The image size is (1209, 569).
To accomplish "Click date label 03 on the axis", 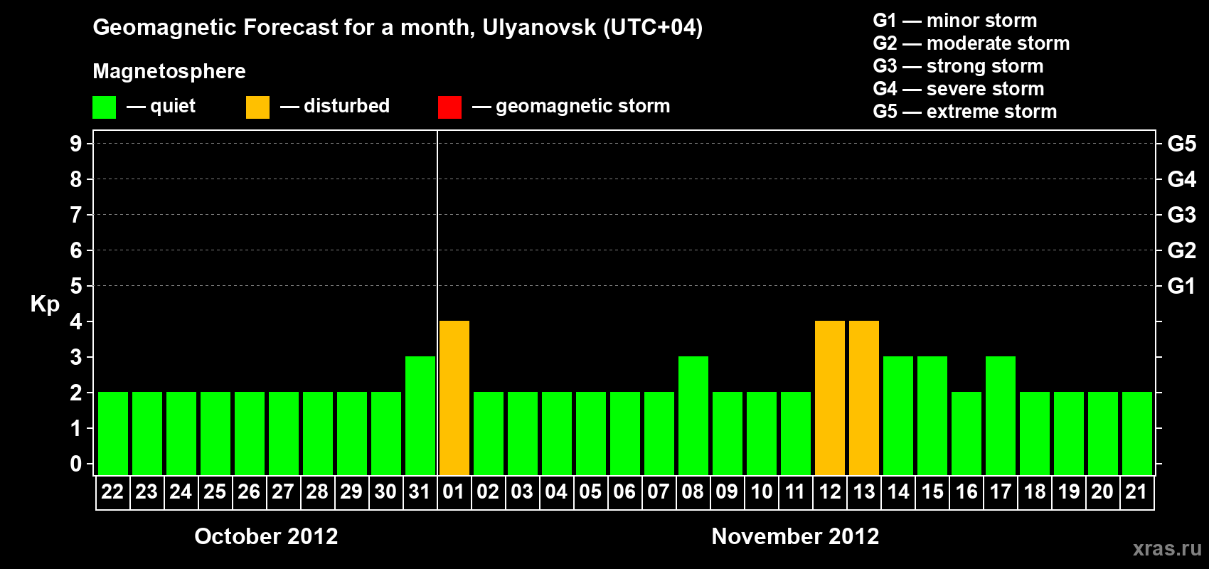I will pos(522,491).
